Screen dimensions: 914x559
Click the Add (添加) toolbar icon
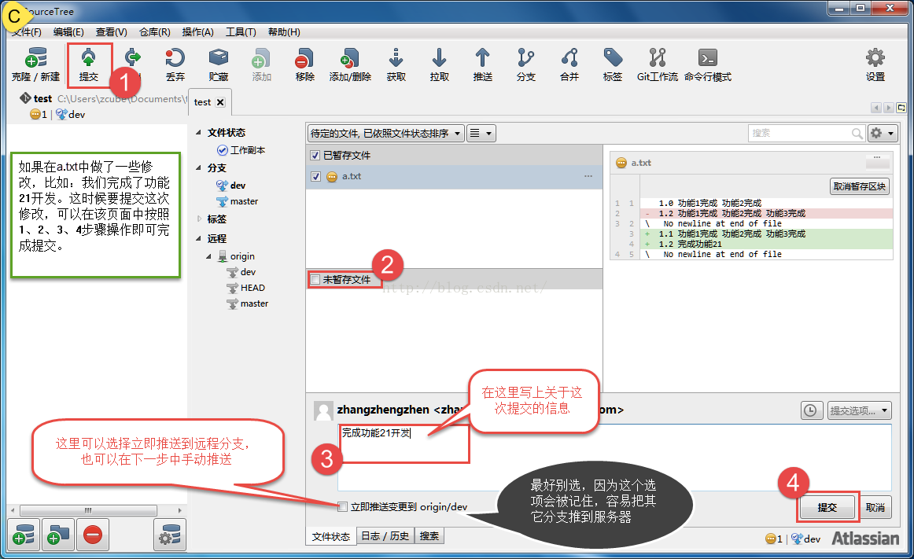pos(261,64)
